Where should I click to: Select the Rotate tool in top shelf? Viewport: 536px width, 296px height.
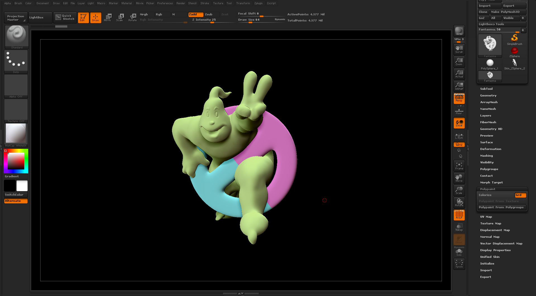point(133,18)
